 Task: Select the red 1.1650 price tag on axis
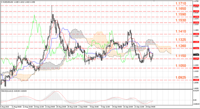click(196, 11)
